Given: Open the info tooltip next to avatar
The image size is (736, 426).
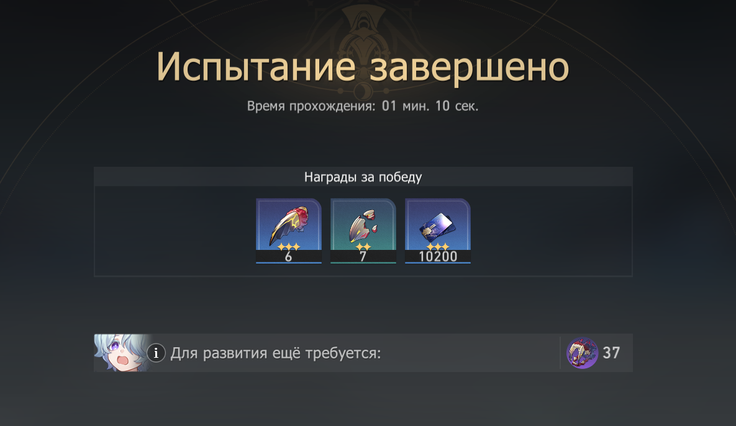Looking at the screenshot, I should (x=156, y=353).
